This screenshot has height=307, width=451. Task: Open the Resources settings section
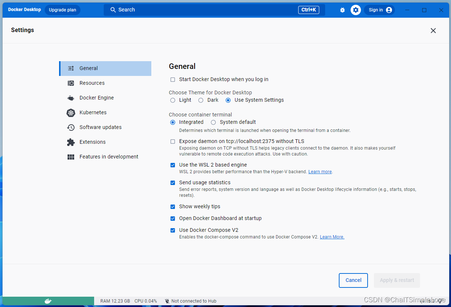tap(105, 83)
